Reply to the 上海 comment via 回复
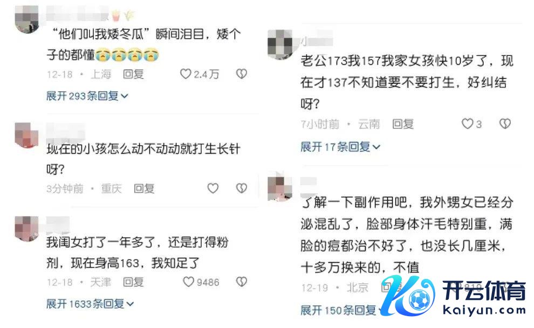Viewport: 534px width, 328px height. (133, 74)
